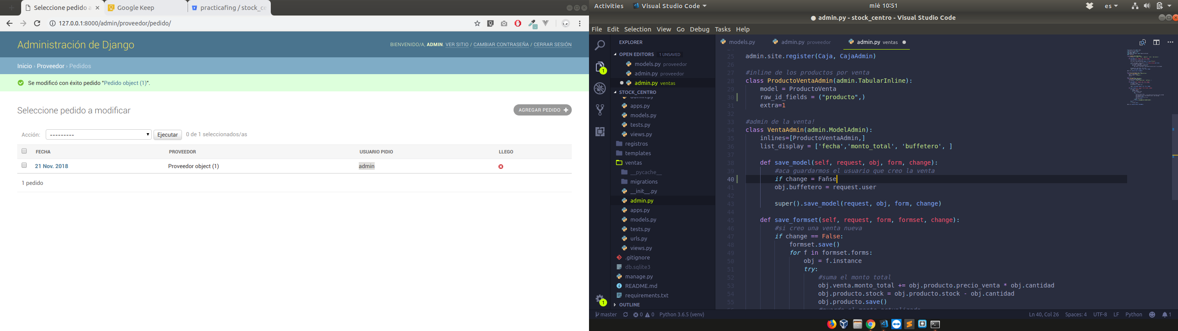1178x331 pixels.
Task: Tick the checkbox for the 21 Nov. 2018 pedido
Action: click(24, 165)
